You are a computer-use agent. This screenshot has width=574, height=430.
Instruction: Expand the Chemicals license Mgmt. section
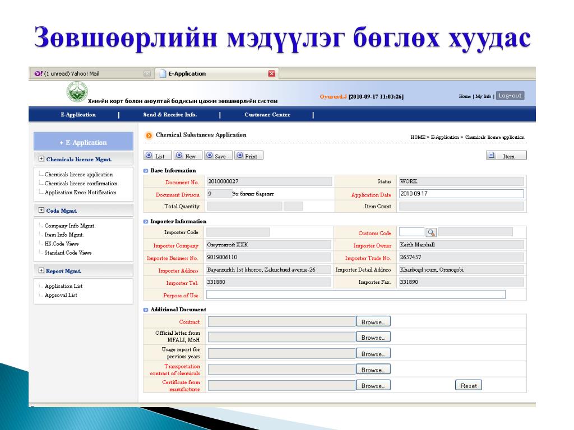pyautogui.click(x=41, y=159)
